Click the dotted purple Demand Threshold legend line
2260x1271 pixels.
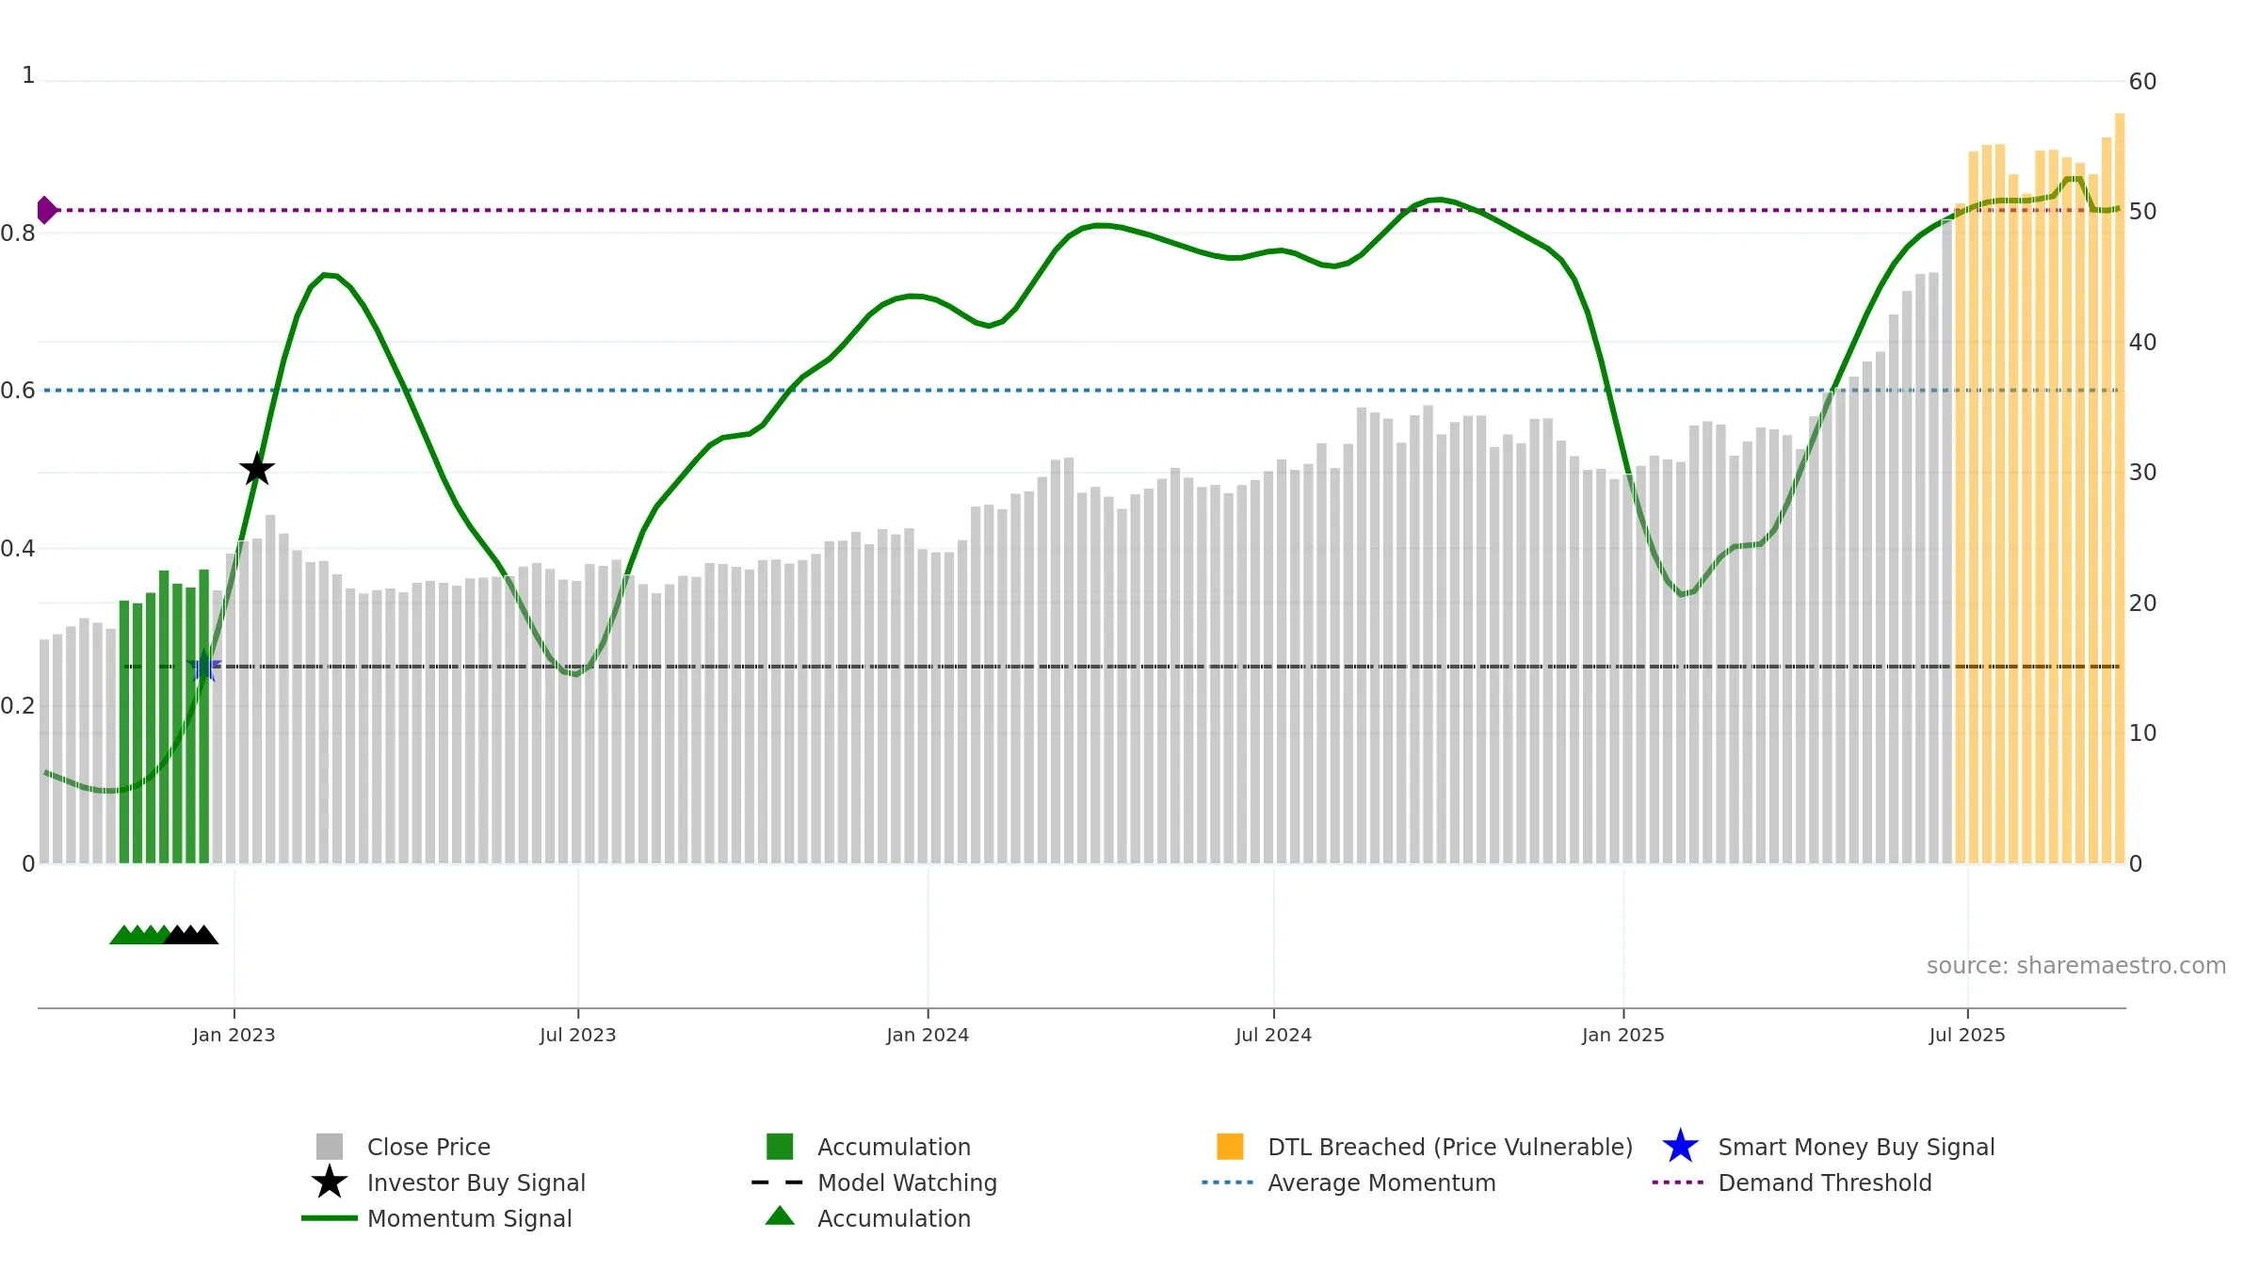click(1678, 1183)
